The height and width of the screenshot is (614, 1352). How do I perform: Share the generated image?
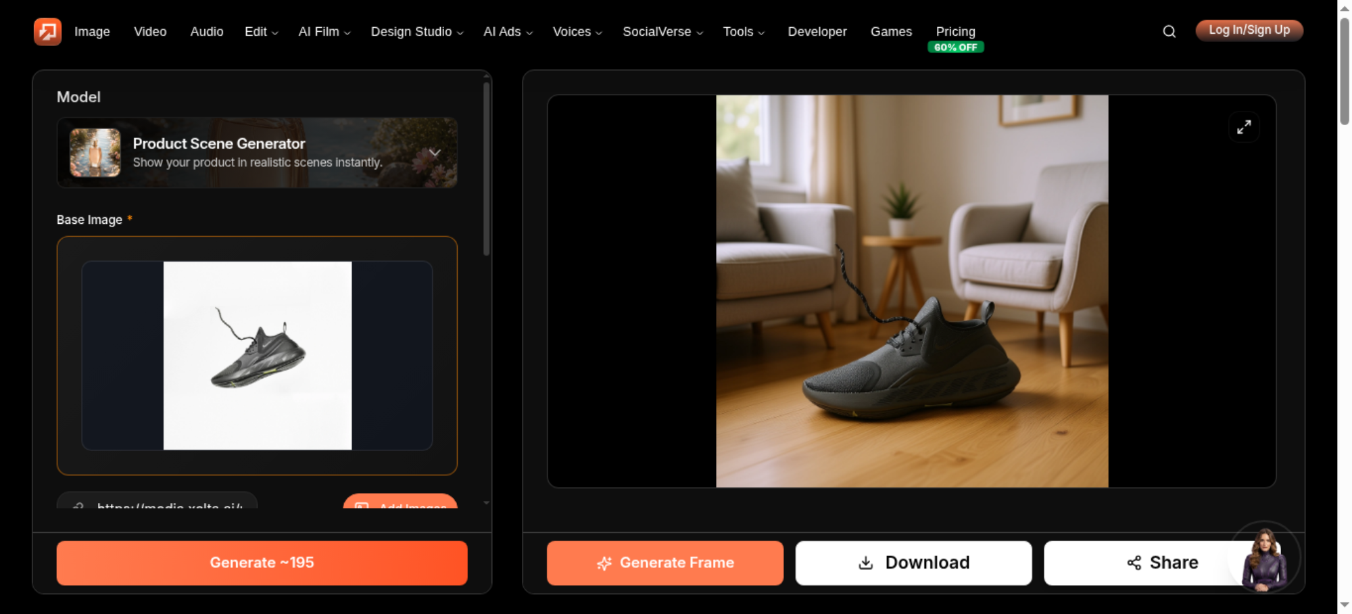[1162, 563]
